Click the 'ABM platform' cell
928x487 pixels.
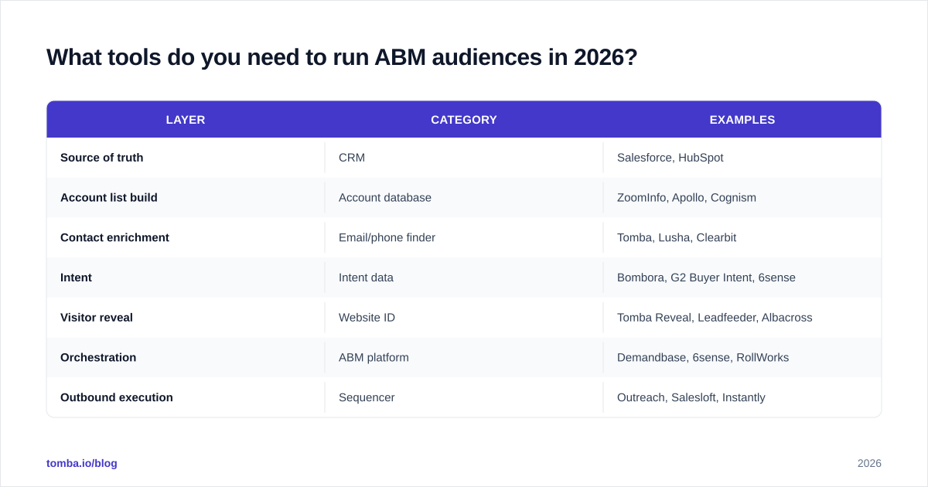click(x=464, y=358)
